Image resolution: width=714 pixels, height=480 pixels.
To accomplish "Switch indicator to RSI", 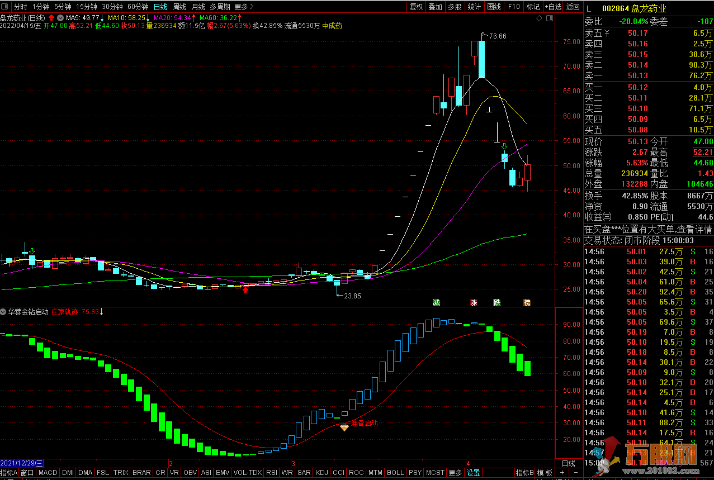I will [x=272, y=473].
